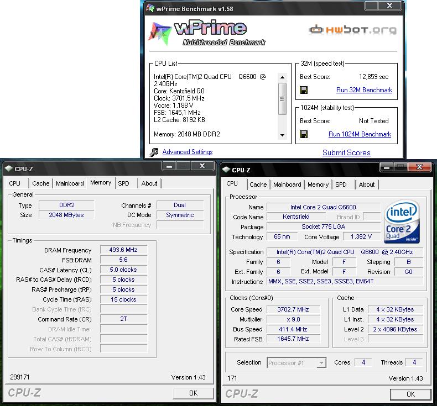Click OK in the CPU-Z Memory window
This screenshot has height=406, width=437.
193,393
